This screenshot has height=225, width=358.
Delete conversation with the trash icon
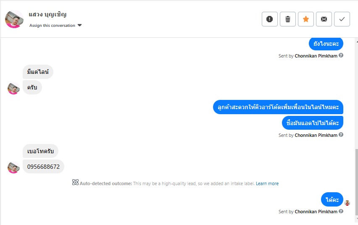288,19
